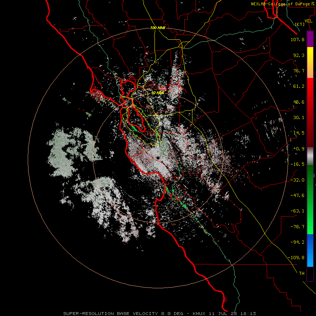The image size is (316, 316).
Task: Click the purple segment of velocity color bar
Action: pos(310,39)
